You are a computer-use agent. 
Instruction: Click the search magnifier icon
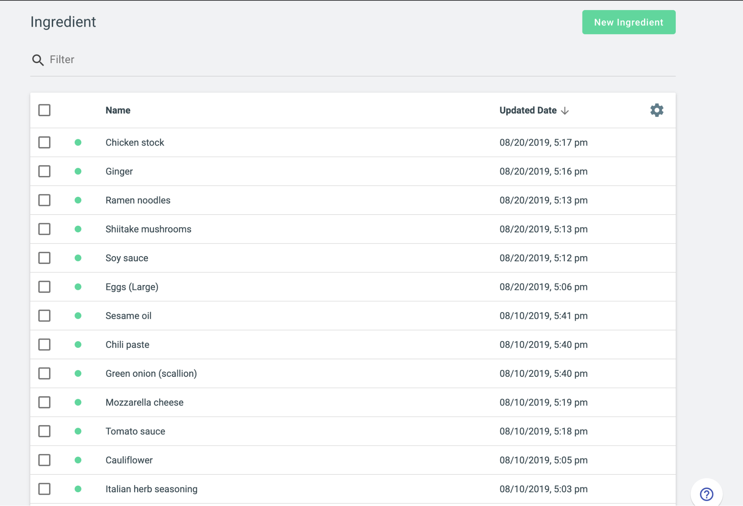tap(38, 60)
